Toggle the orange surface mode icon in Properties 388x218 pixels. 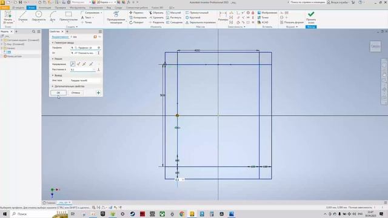[x=95, y=37]
